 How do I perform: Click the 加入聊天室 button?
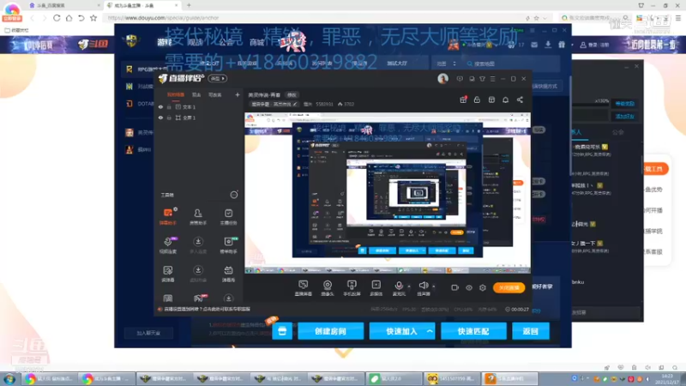pyautogui.click(x=148, y=333)
